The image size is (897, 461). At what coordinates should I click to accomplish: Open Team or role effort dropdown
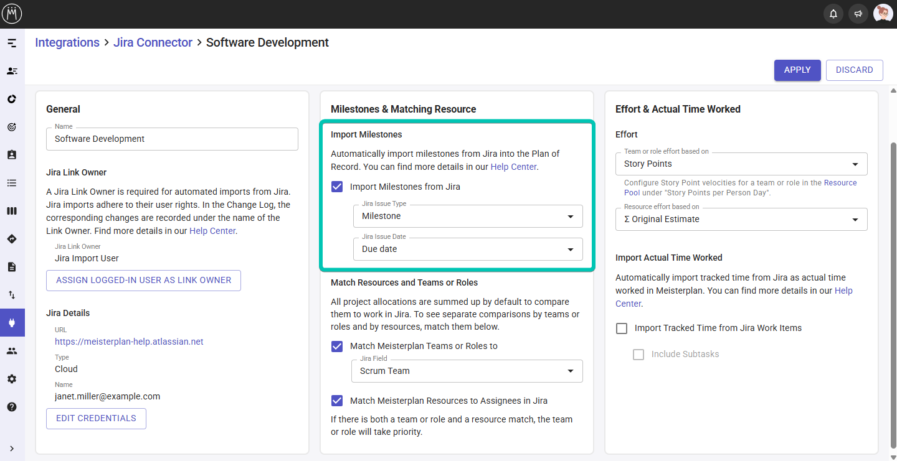click(741, 164)
